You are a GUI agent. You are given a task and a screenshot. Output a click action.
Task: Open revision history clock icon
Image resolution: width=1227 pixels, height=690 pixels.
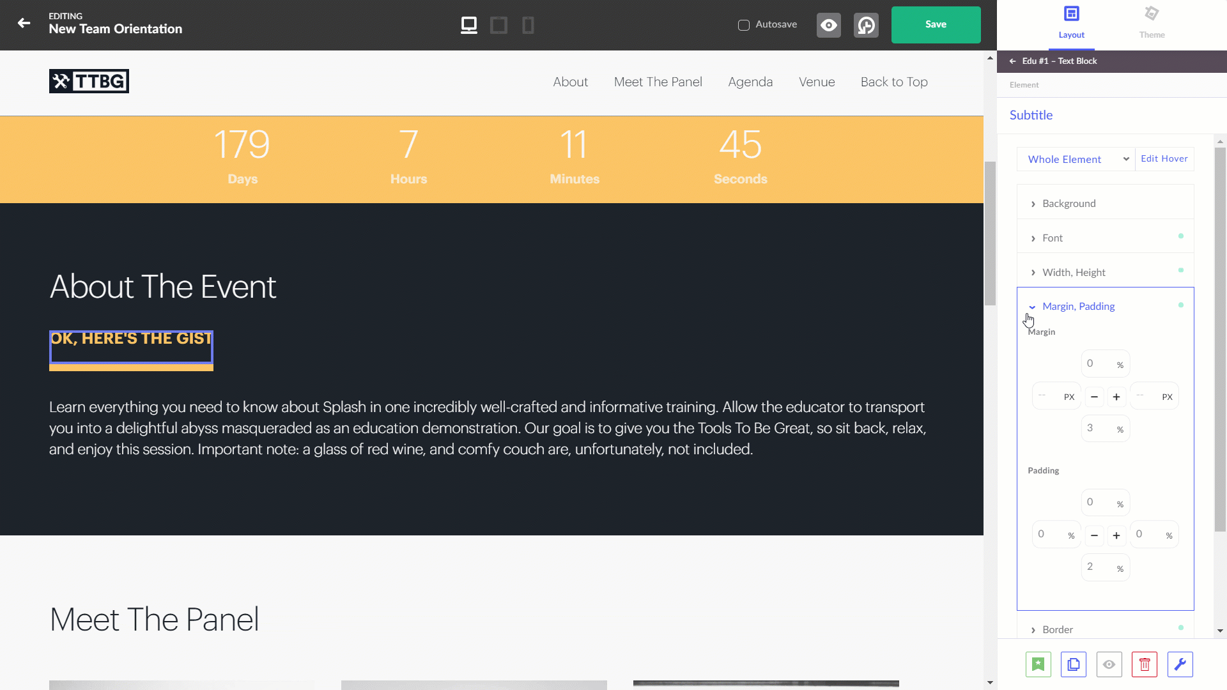coord(866,25)
